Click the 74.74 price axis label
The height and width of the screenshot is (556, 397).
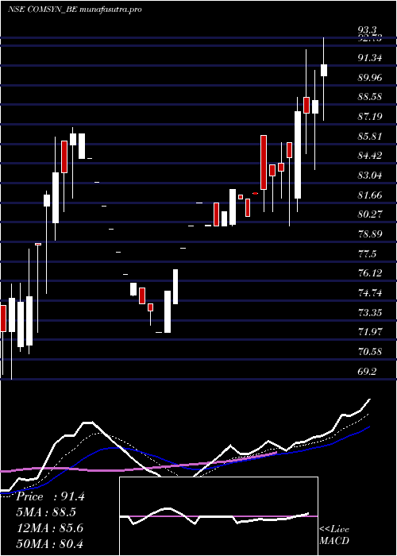click(370, 293)
